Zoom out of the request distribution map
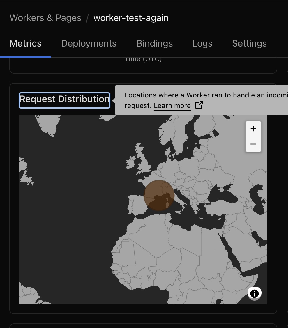288x328 pixels. pos(253,144)
